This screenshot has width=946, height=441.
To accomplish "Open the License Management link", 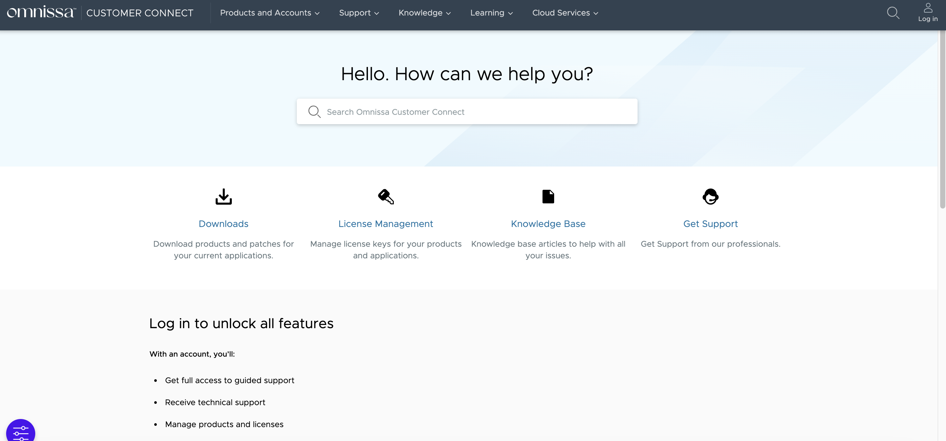I will (386, 224).
